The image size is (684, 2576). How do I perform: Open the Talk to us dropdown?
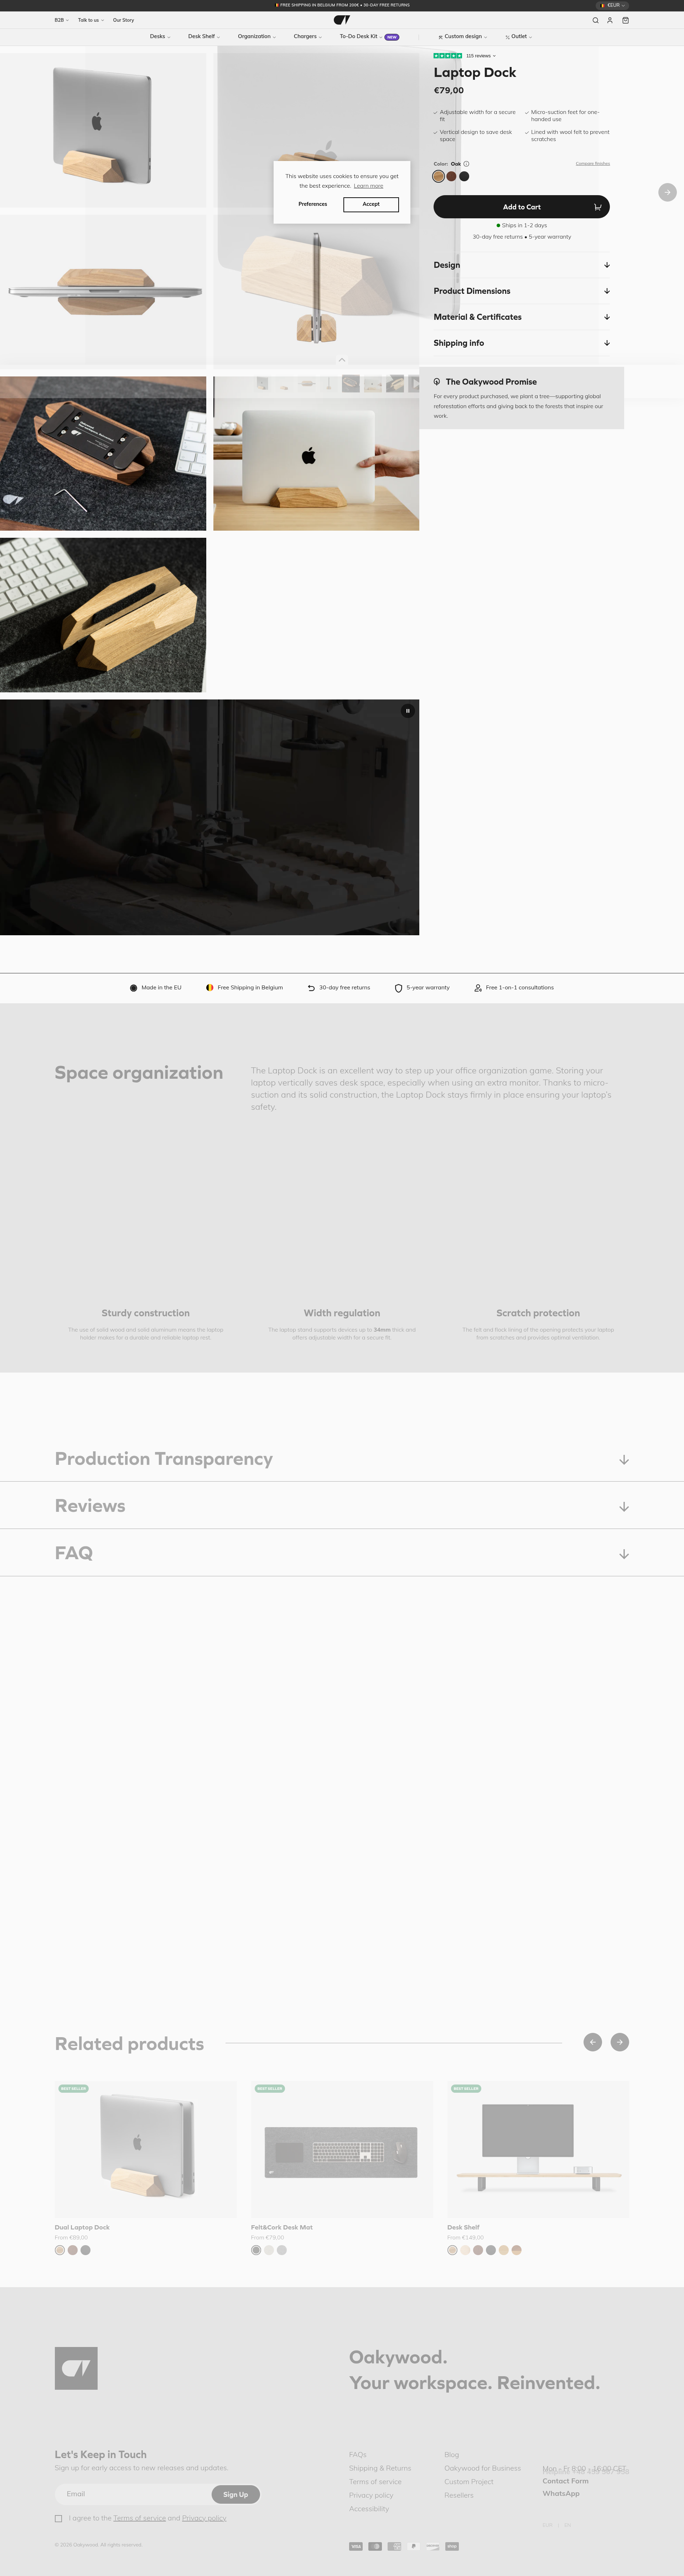91,20
